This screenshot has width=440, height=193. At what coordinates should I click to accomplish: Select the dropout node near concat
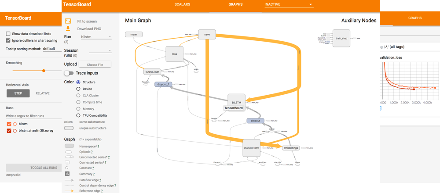256,121
